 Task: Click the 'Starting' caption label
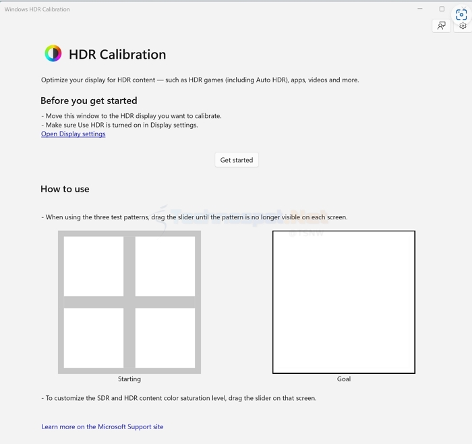[x=129, y=379]
